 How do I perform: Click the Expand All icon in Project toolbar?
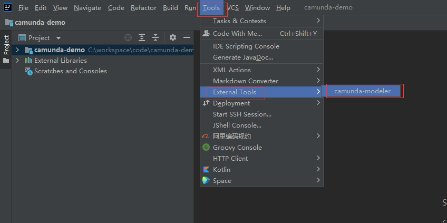(142, 37)
